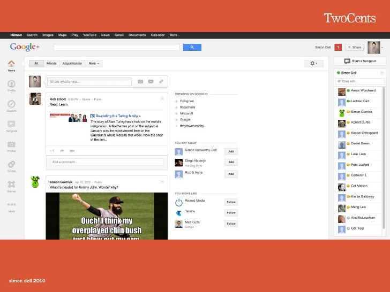This screenshot has height=292, width=390.
Task: Open chat with Robert Curtis
Action: (359, 123)
